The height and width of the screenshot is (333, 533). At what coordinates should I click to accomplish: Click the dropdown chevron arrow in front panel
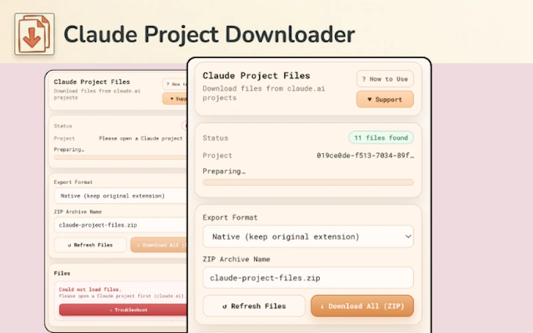click(408, 236)
